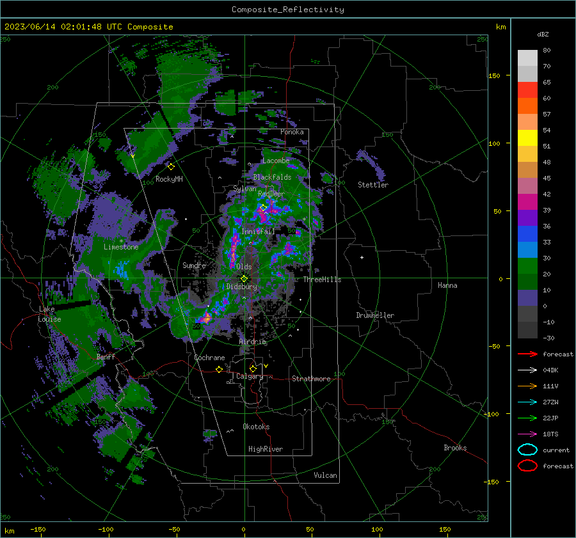Click the cyan 27ZW arrow icon
Viewport: 576px width, 538px height.
(x=527, y=402)
